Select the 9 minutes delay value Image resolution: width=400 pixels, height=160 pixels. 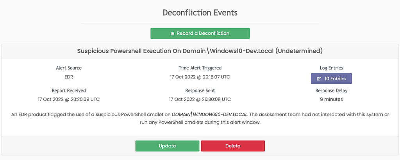[331, 100]
